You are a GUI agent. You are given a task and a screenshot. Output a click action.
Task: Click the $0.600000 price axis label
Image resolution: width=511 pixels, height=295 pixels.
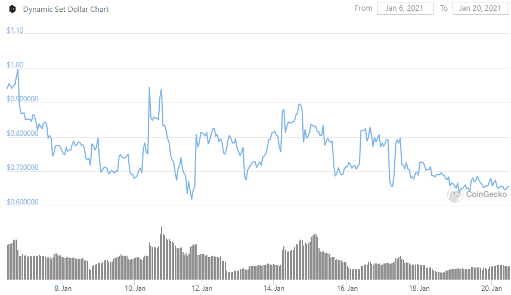23,202
